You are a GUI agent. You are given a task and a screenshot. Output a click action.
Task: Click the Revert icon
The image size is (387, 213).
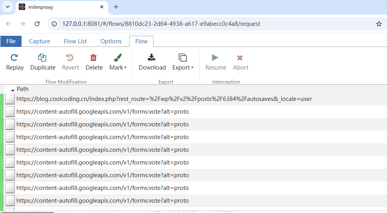pyautogui.click(x=70, y=58)
